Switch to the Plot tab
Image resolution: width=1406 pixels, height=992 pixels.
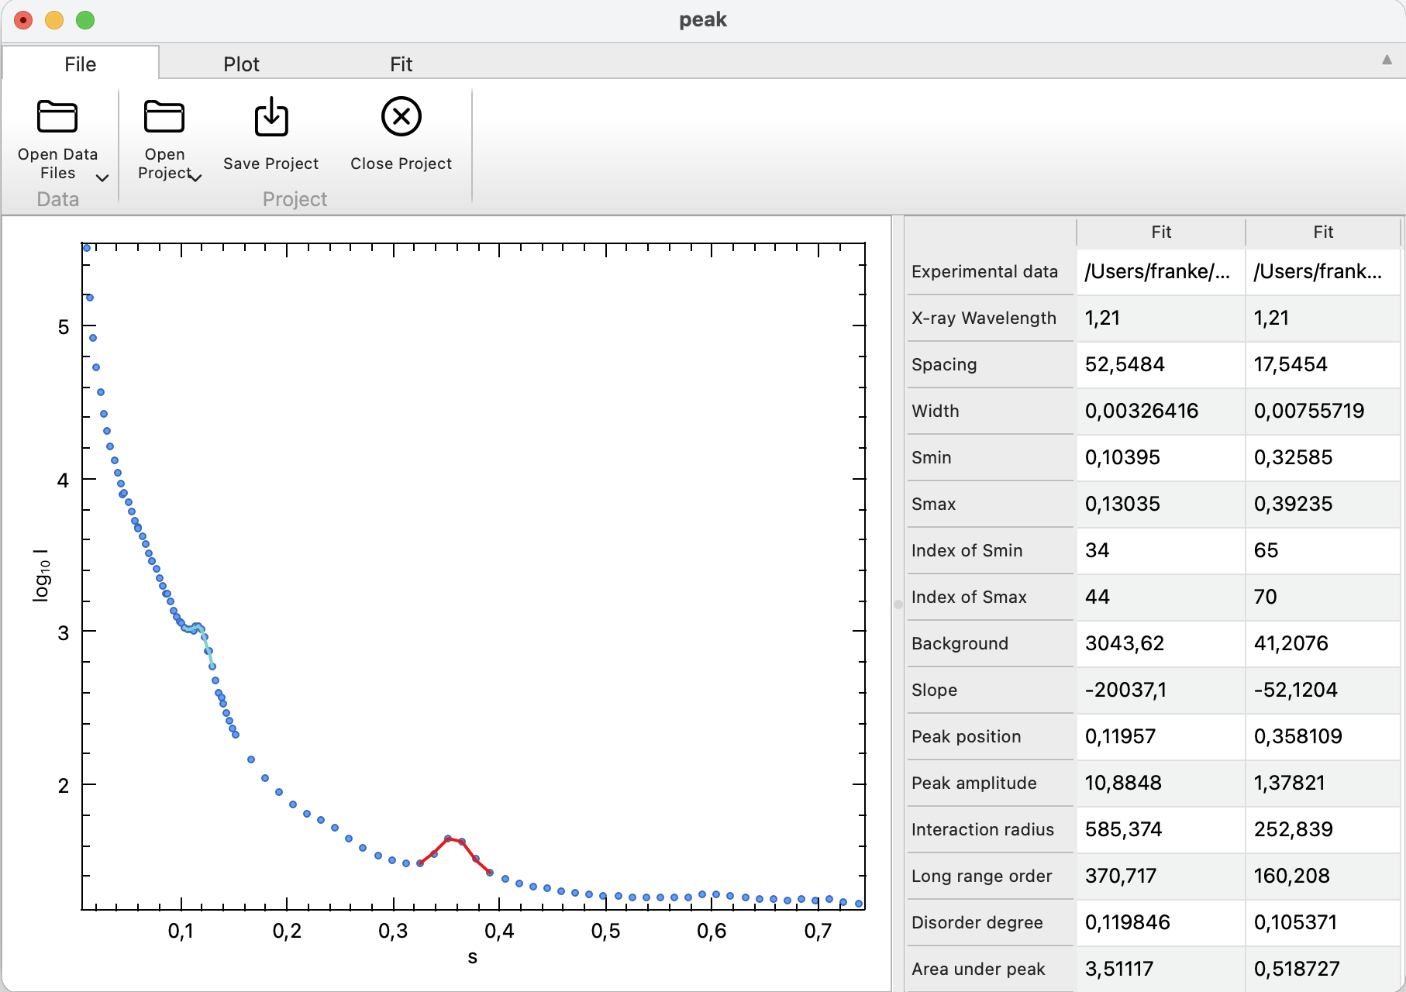click(x=241, y=64)
